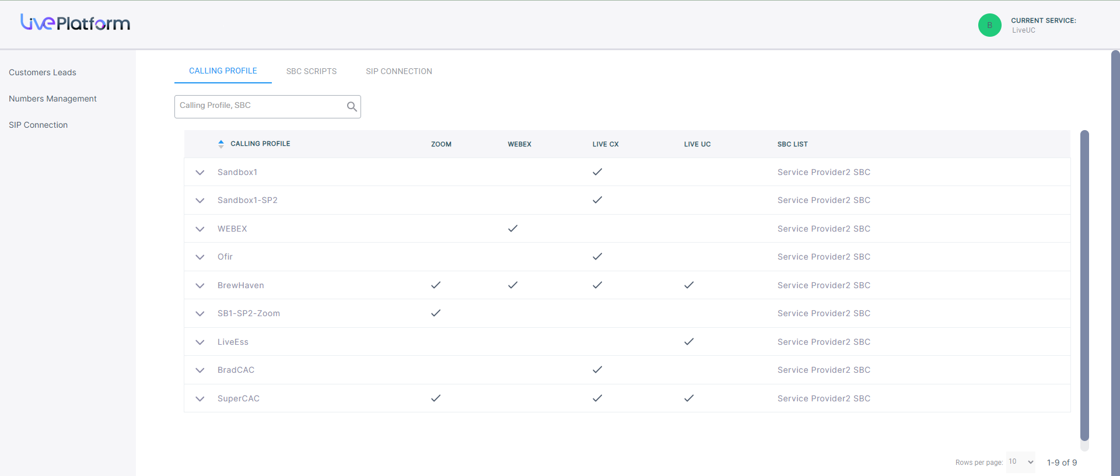Click BrewHaven Webex checkmark
The height and width of the screenshot is (476, 1120).
[513, 285]
